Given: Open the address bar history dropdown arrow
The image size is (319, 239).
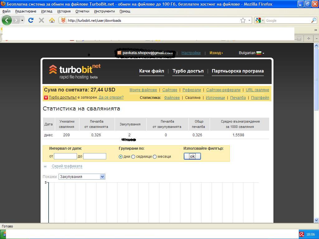Looking at the screenshot, I should [x=249, y=20].
